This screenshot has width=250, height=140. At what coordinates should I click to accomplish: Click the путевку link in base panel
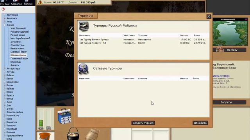(x=221, y=76)
